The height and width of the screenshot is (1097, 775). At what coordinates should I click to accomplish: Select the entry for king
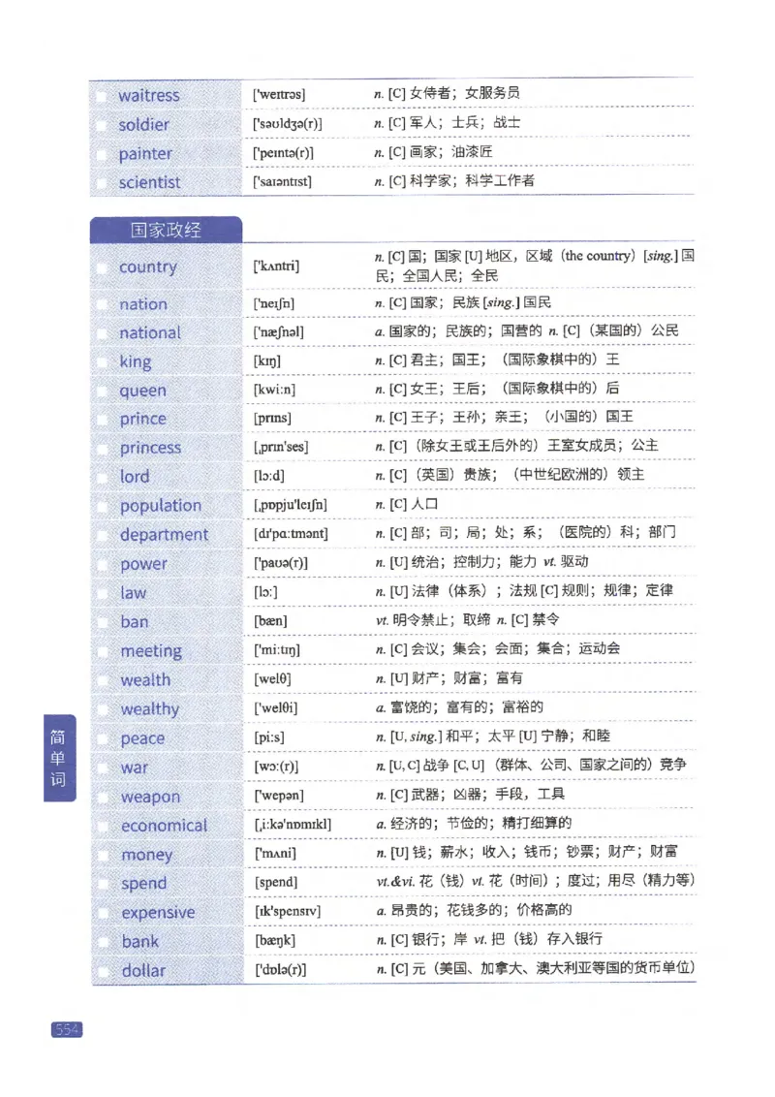[x=136, y=360]
